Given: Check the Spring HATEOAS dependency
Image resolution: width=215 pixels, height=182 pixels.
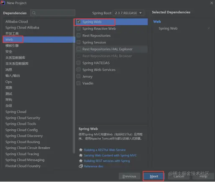Looking at the screenshot, I should [x=79, y=63].
